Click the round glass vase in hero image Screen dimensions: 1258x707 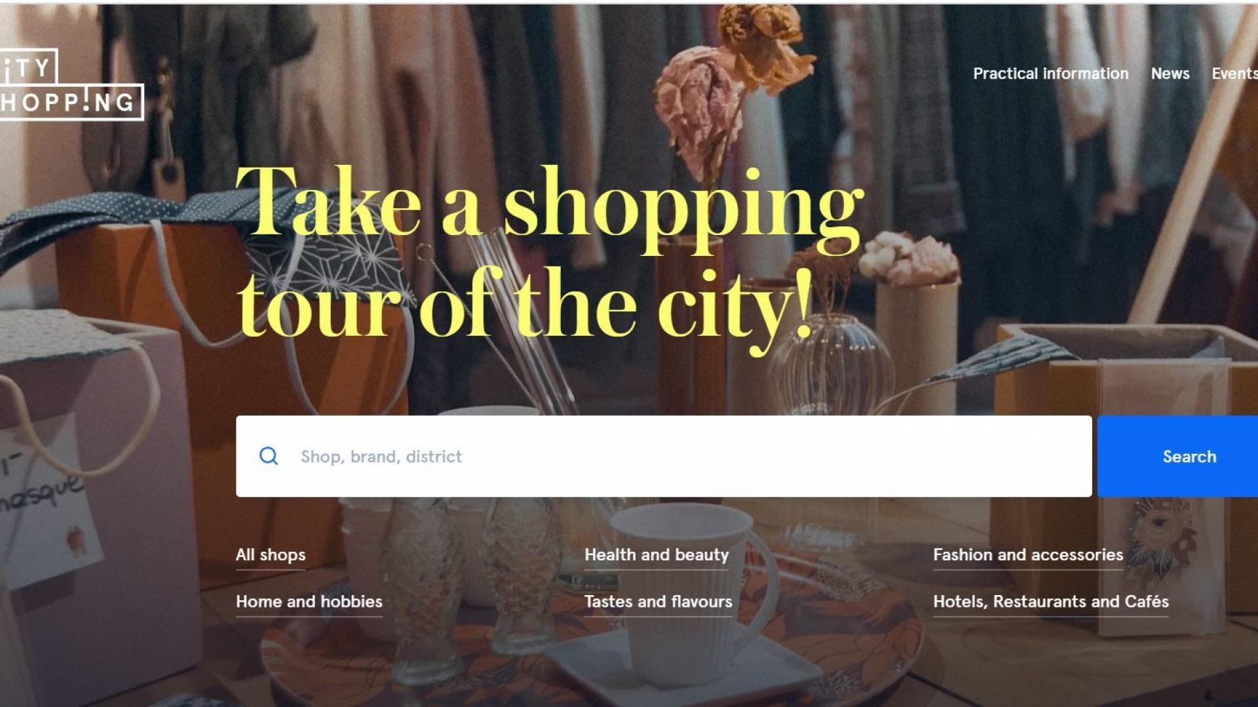[x=833, y=367]
